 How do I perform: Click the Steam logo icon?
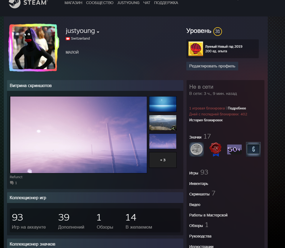[15, 3]
